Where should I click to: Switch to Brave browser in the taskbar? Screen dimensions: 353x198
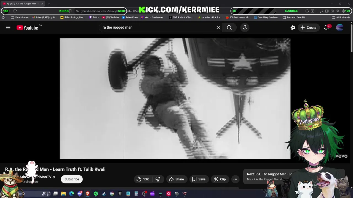point(88,194)
